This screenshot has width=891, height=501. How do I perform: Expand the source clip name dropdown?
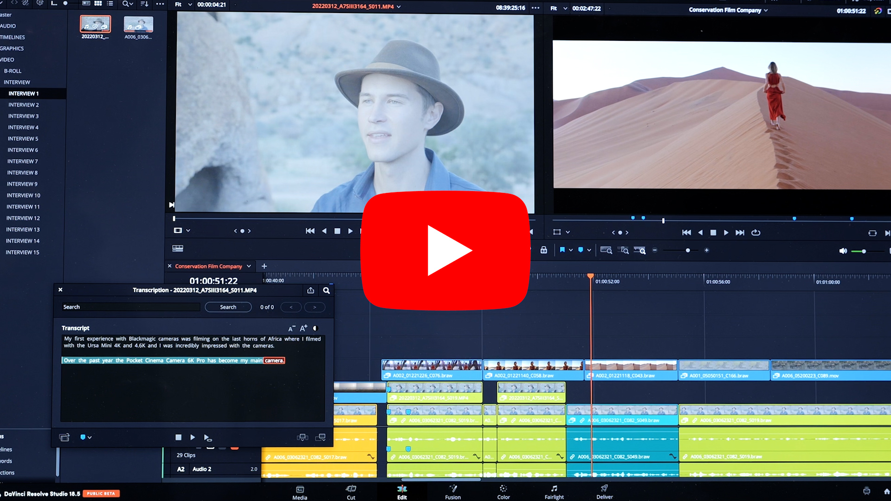399,6
